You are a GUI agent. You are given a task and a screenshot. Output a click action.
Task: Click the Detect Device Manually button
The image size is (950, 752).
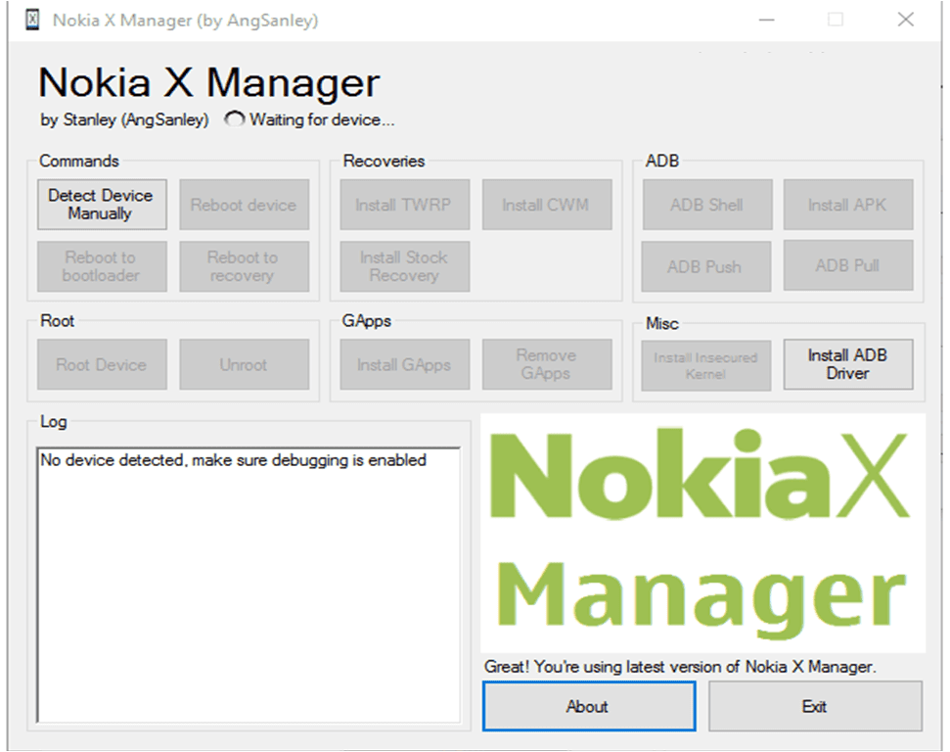pyautogui.click(x=102, y=205)
